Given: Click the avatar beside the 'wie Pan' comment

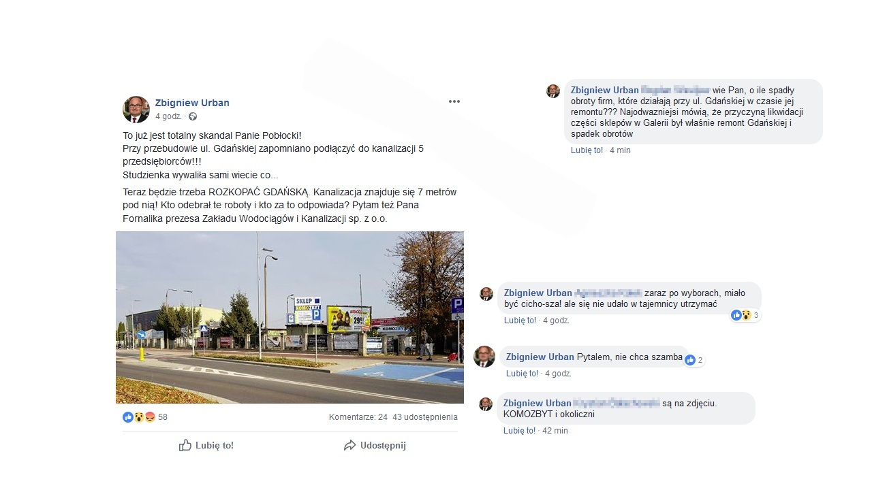Looking at the screenshot, I should [x=553, y=91].
